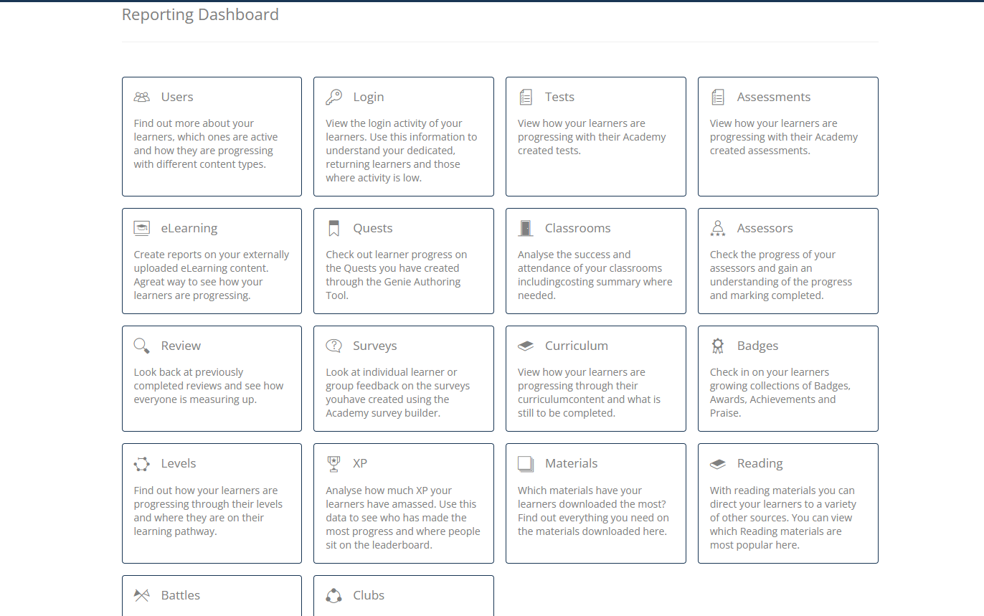Click the Users group icon
The width and height of the screenshot is (984, 616).
(142, 98)
